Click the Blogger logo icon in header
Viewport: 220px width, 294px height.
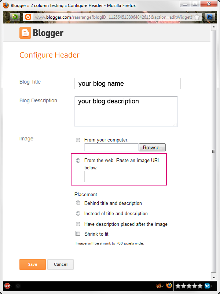(25, 33)
